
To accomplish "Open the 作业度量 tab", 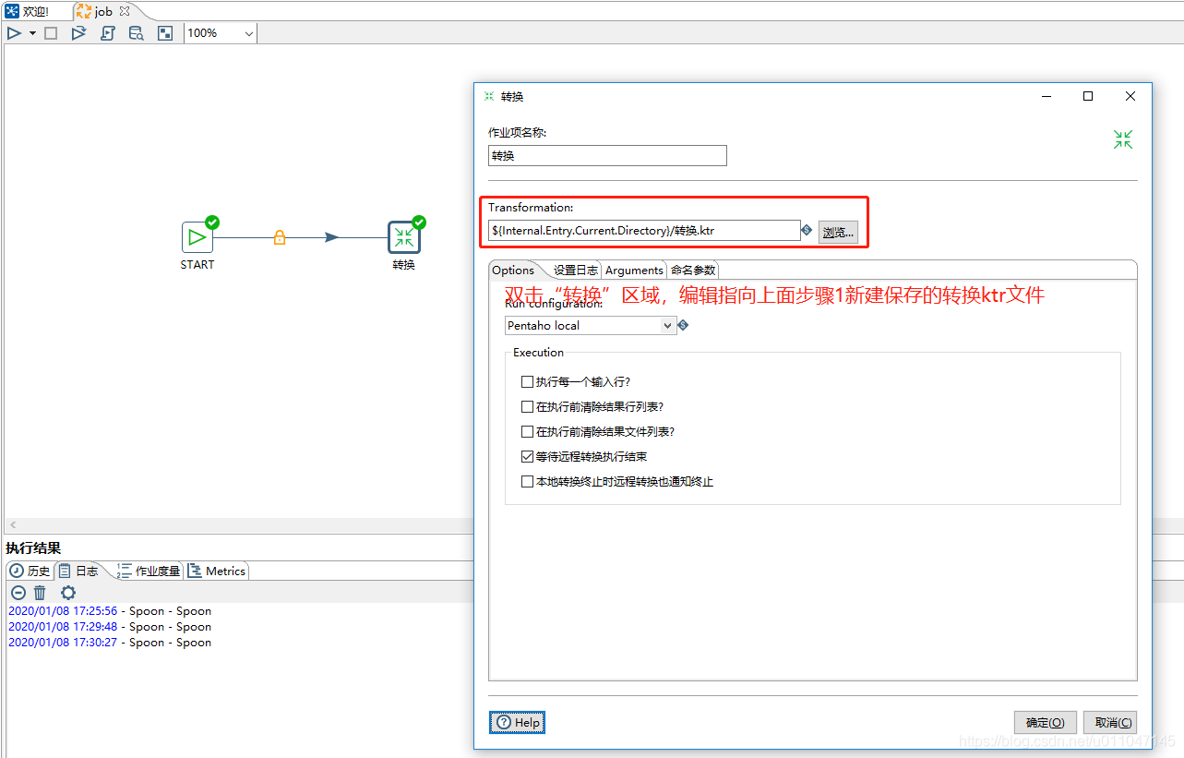I will (149, 571).
